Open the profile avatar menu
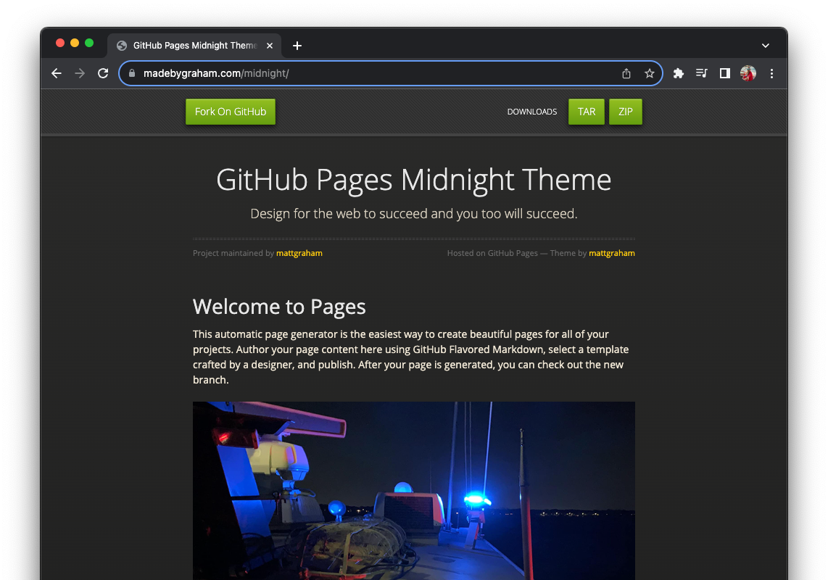 tap(748, 73)
